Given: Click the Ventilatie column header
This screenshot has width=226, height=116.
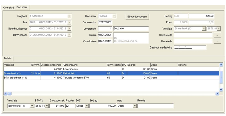Looking at the screenshot, I should [17, 65].
